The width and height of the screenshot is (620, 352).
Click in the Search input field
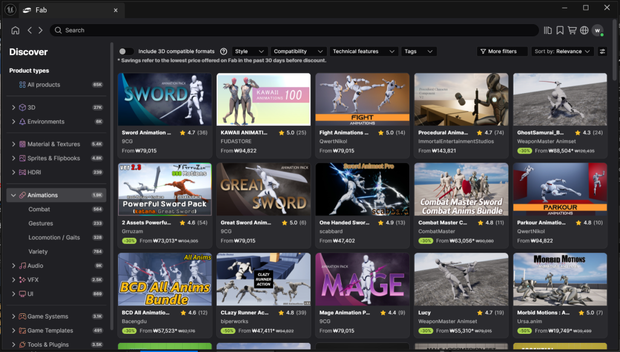[x=294, y=30]
